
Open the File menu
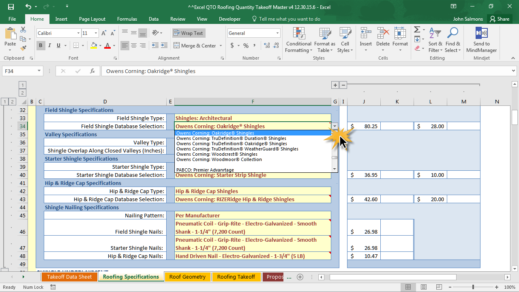point(12,19)
